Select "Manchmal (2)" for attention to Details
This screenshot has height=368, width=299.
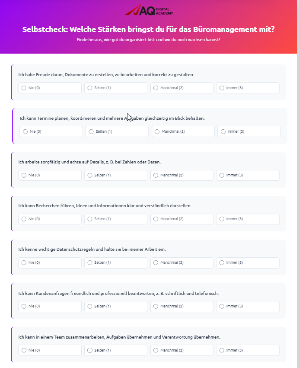(156, 175)
